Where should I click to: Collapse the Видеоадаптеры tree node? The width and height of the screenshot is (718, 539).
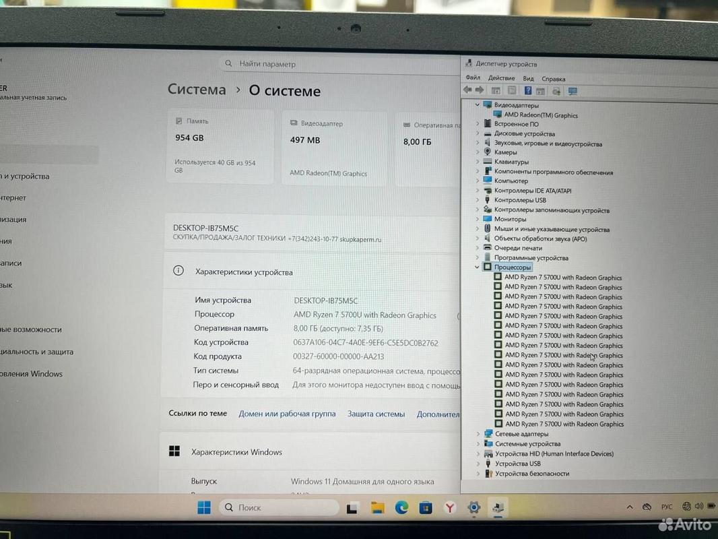477,105
